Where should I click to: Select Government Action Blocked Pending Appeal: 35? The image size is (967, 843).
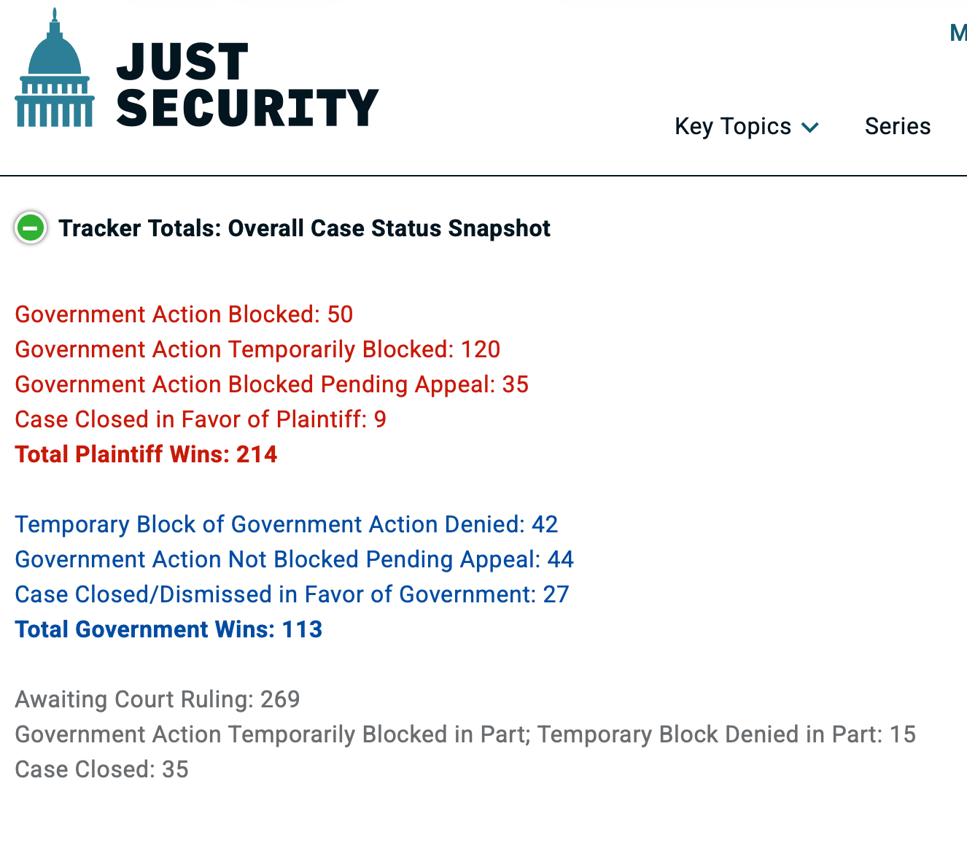coord(271,384)
